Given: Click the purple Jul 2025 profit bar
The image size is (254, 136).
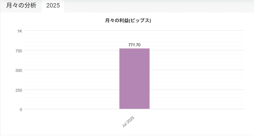Looking at the screenshot, I should pyautogui.click(x=134, y=78).
